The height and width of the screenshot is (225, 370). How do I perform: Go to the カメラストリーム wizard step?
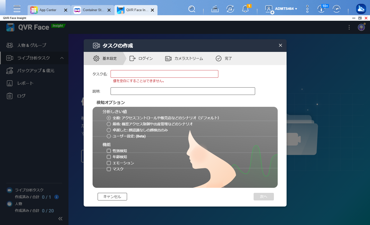[184, 58]
